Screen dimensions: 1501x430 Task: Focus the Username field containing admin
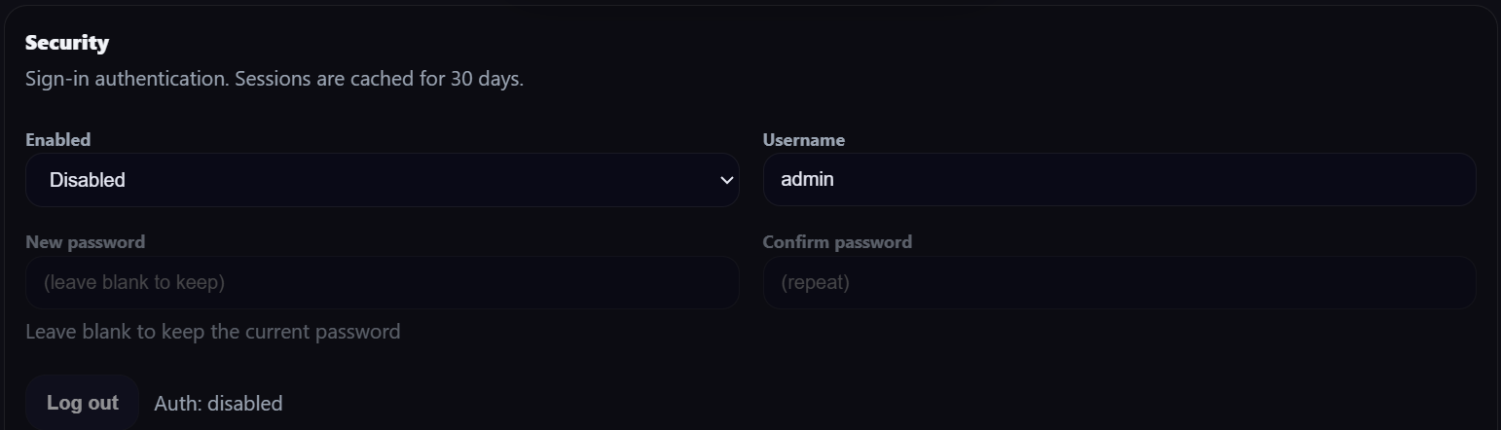tap(1119, 180)
